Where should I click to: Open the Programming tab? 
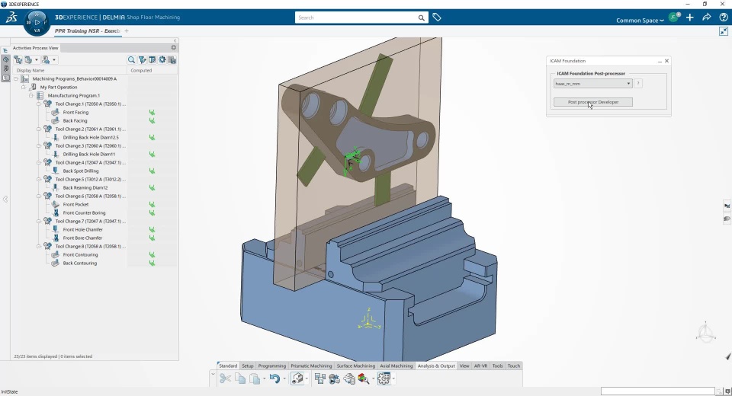pos(271,366)
